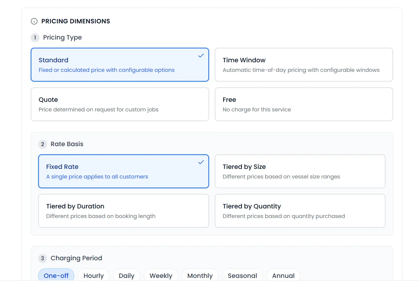Click the step 3 number badge
The height and width of the screenshot is (283, 419).
(43, 258)
